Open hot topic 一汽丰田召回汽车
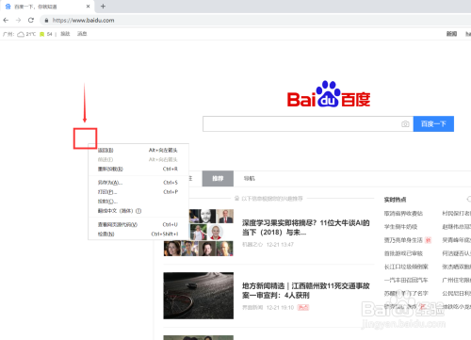 point(406,280)
